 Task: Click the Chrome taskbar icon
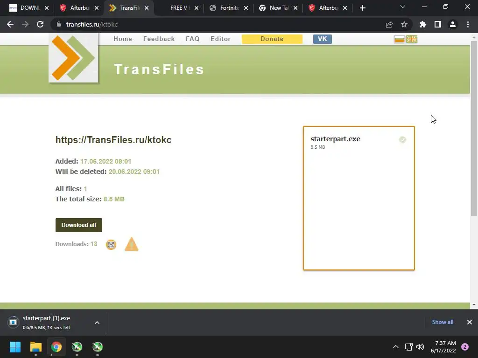(56, 347)
